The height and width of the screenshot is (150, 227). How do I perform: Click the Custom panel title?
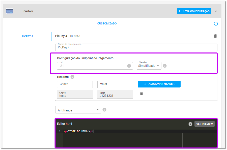pos(28,11)
